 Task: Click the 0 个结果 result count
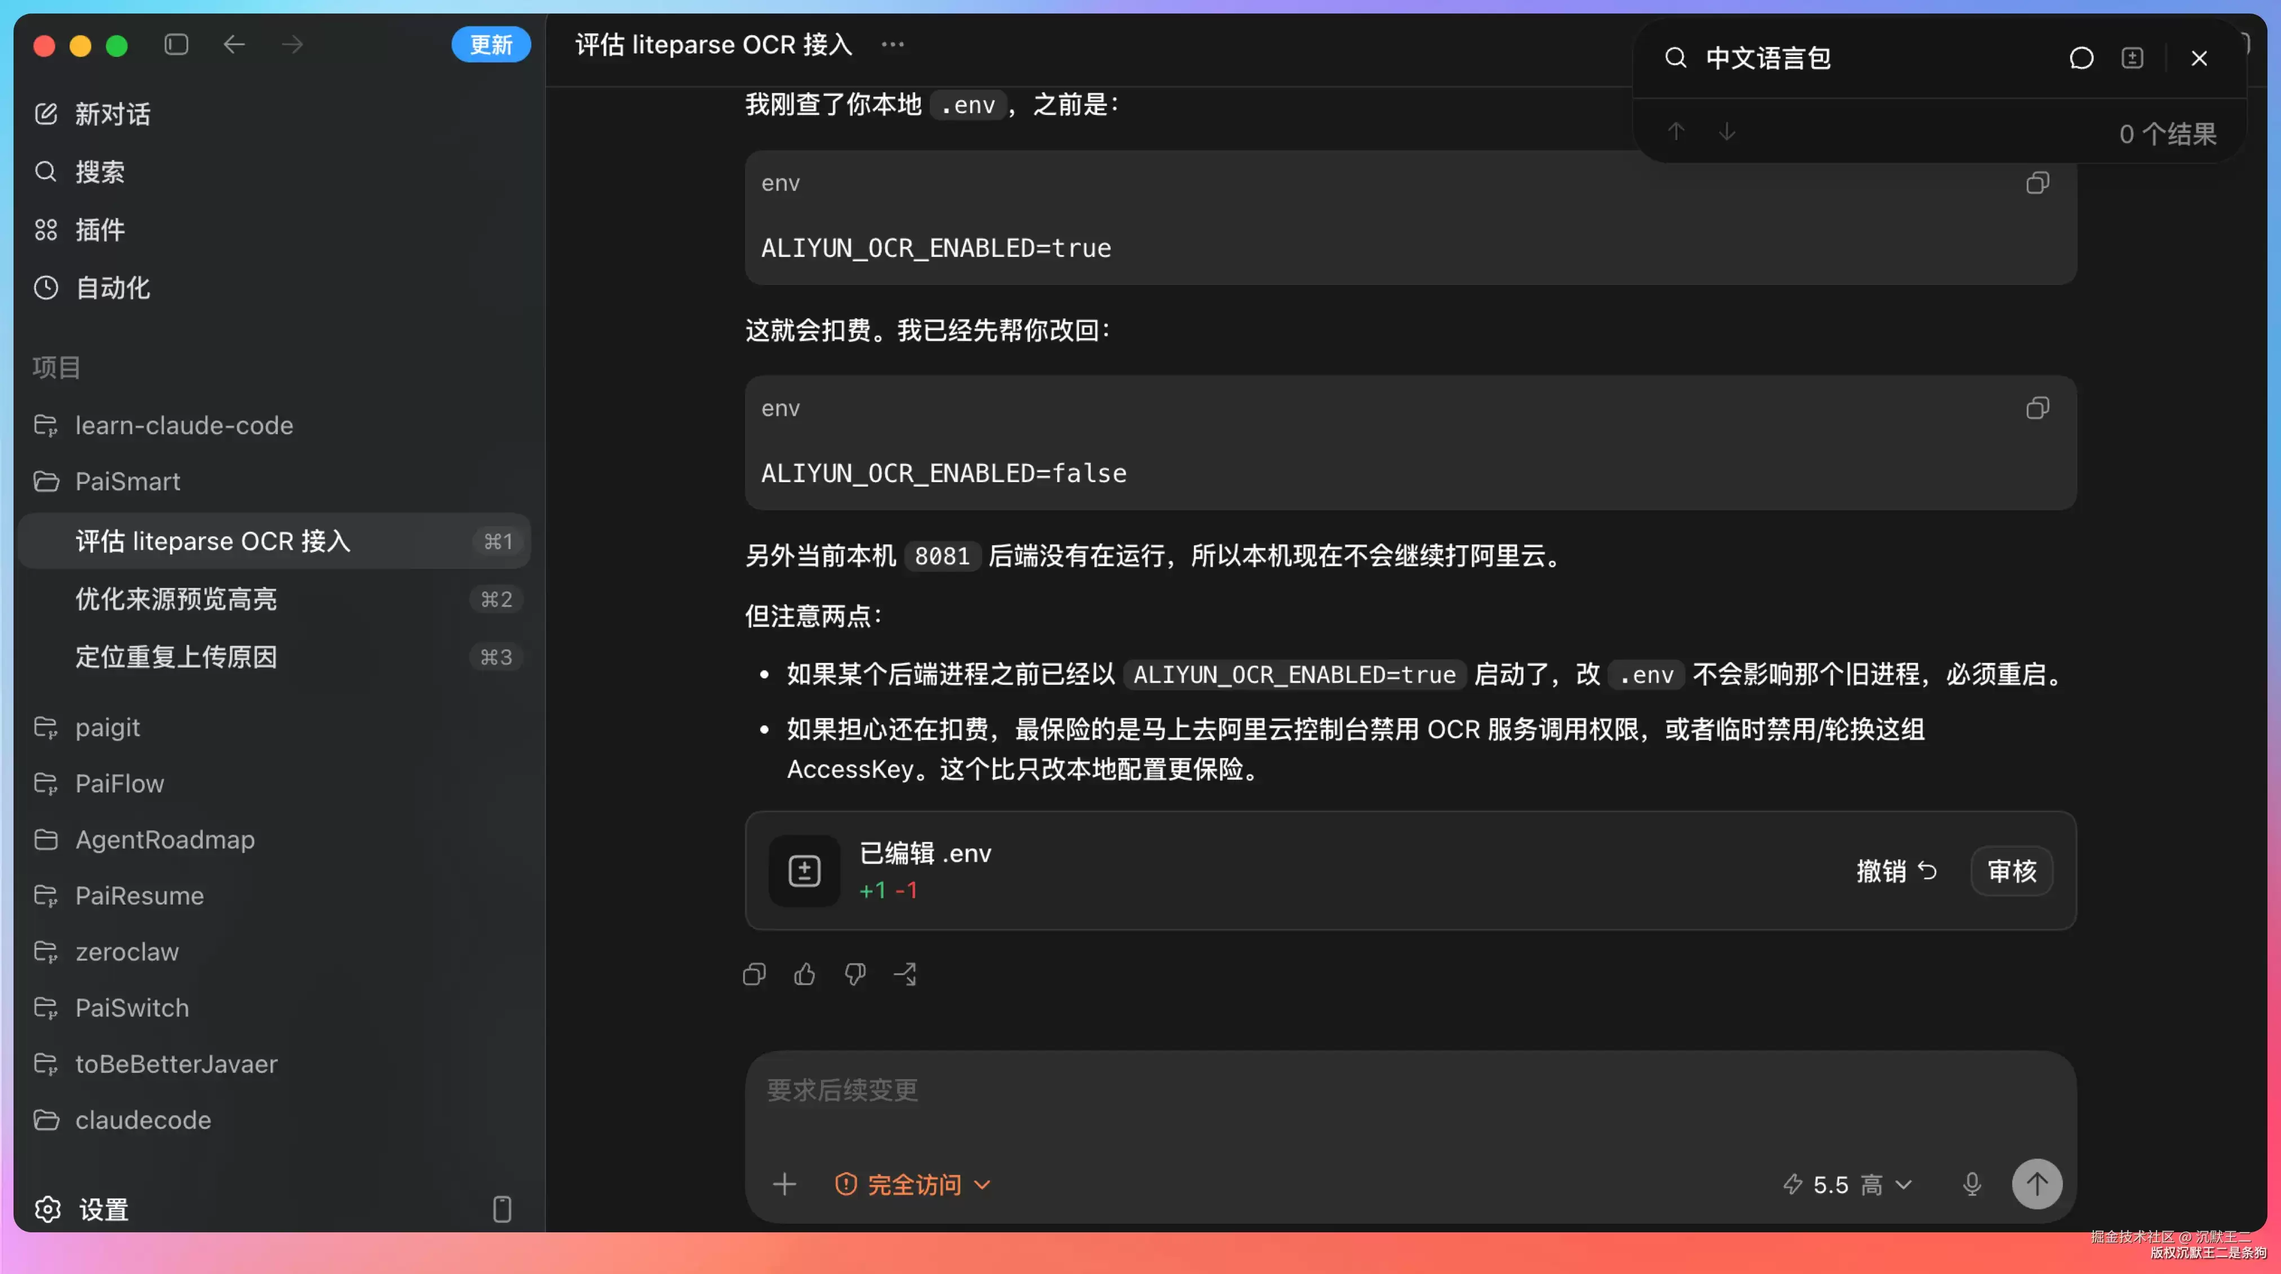2168,135
